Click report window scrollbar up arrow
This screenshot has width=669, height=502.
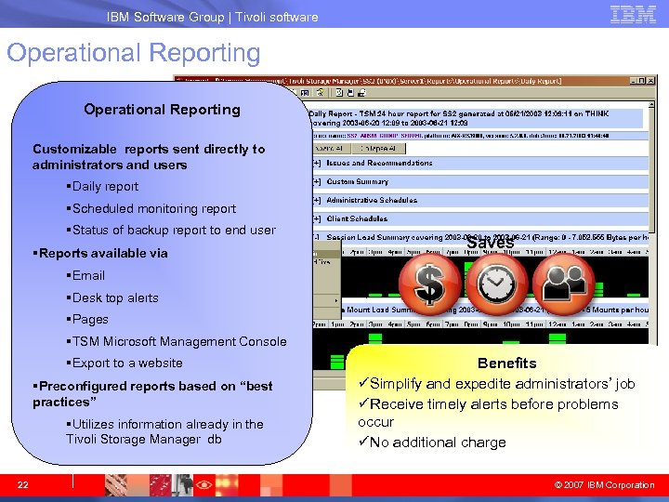tap(651, 104)
